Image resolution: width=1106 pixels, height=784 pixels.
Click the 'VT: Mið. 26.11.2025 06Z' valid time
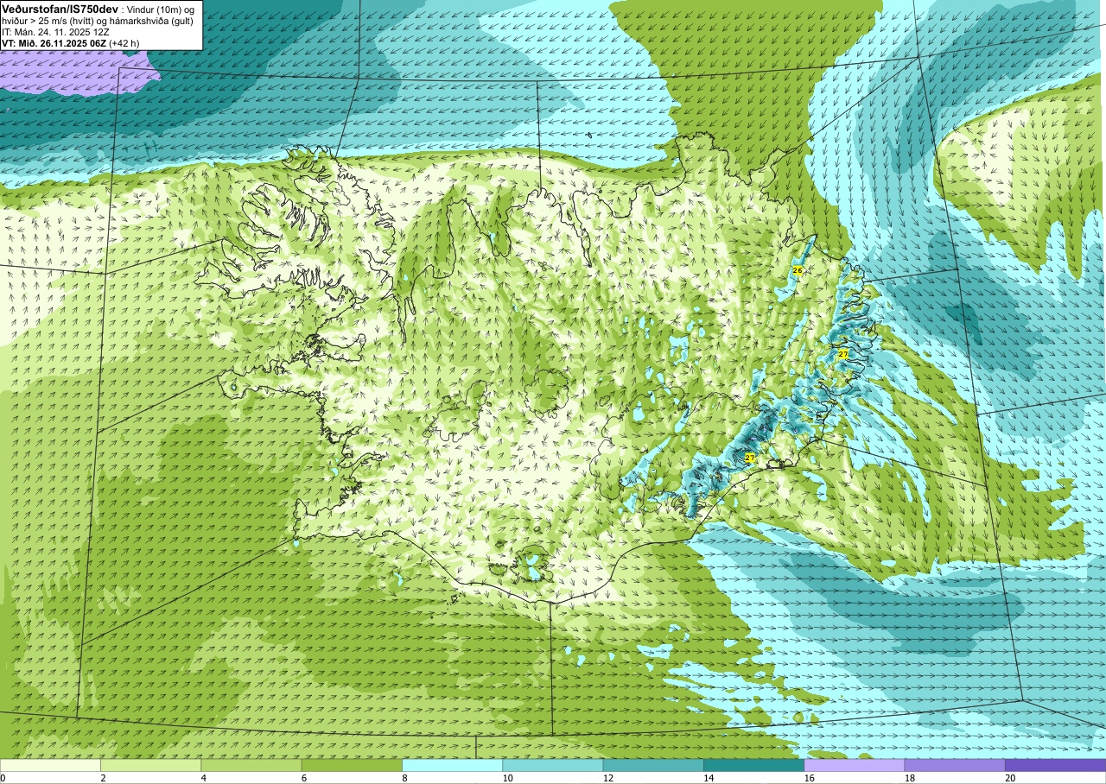pyautogui.click(x=54, y=43)
